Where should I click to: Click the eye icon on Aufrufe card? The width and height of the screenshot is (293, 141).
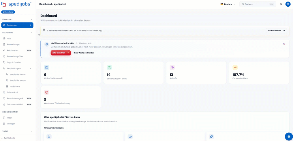pyautogui.click(x=172, y=67)
